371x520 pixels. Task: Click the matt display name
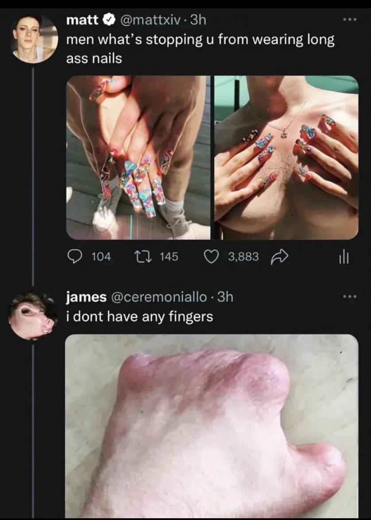pyautogui.click(x=83, y=19)
